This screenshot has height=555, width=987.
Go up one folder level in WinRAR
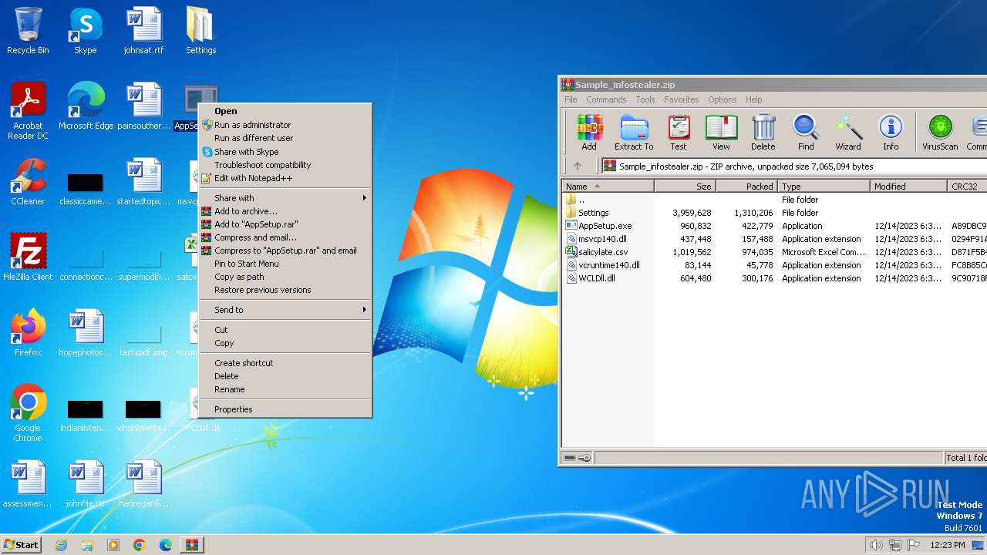pos(577,166)
